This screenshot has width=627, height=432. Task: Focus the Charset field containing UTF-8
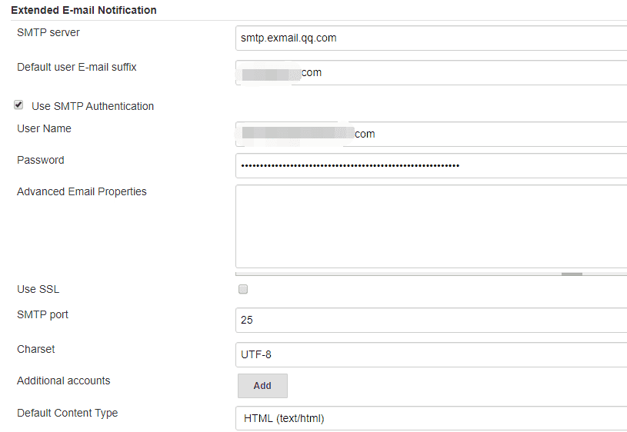(431, 354)
